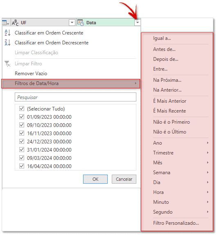Click the Cancelar button

pyautogui.click(x=124, y=179)
